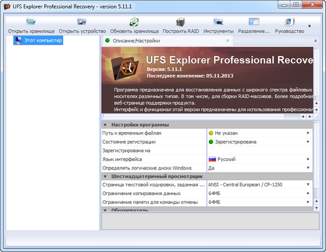Close the UFS Explorer window
This screenshot has height=252, width=326.
[312, 5]
